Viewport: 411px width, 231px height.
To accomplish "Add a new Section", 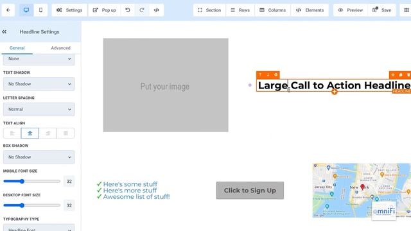I will 209,10.
